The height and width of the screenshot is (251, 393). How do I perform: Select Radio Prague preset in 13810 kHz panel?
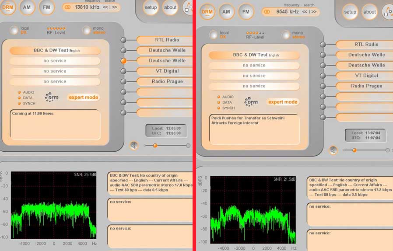pos(165,81)
